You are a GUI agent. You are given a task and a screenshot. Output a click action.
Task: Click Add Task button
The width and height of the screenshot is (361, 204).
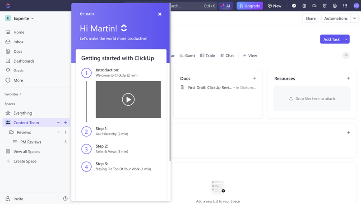click(x=331, y=39)
